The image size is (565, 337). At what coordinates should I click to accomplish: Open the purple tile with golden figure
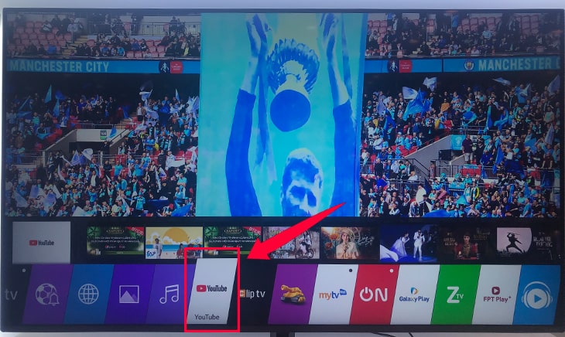[293, 294]
